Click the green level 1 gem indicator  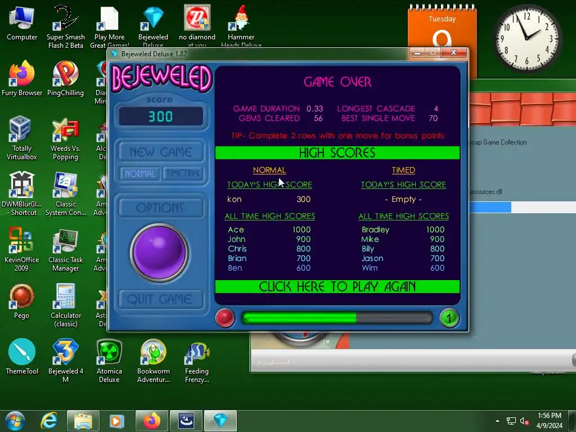pos(449,318)
